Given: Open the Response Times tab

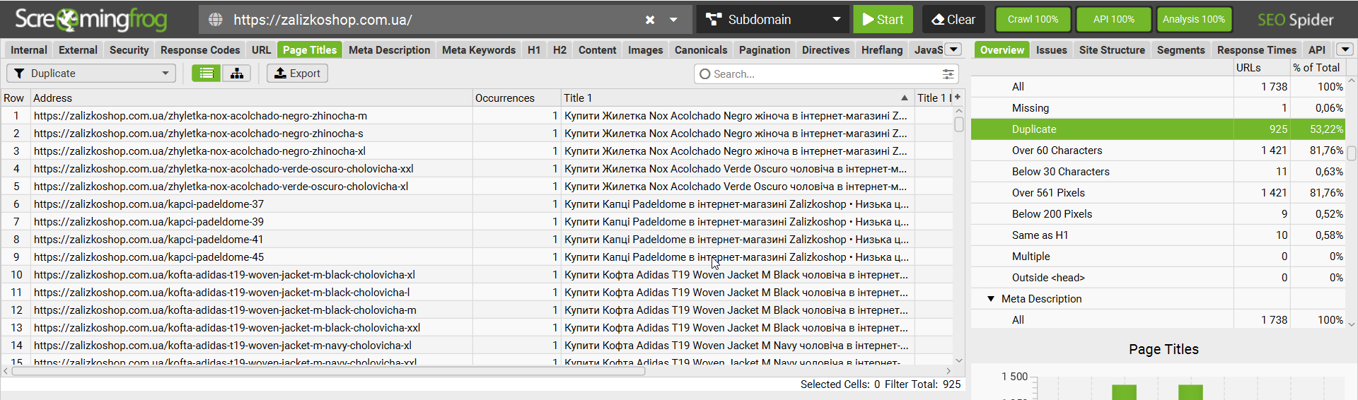Looking at the screenshot, I should [x=1256, y=50].
